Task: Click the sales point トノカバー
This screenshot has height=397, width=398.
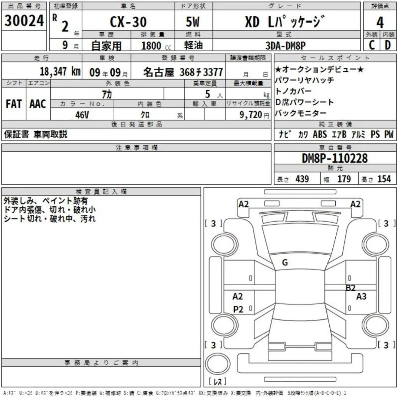Action: coord(293,91)
